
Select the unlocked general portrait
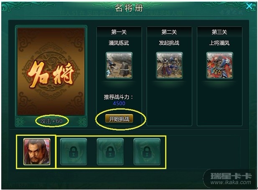coord(37,151)
